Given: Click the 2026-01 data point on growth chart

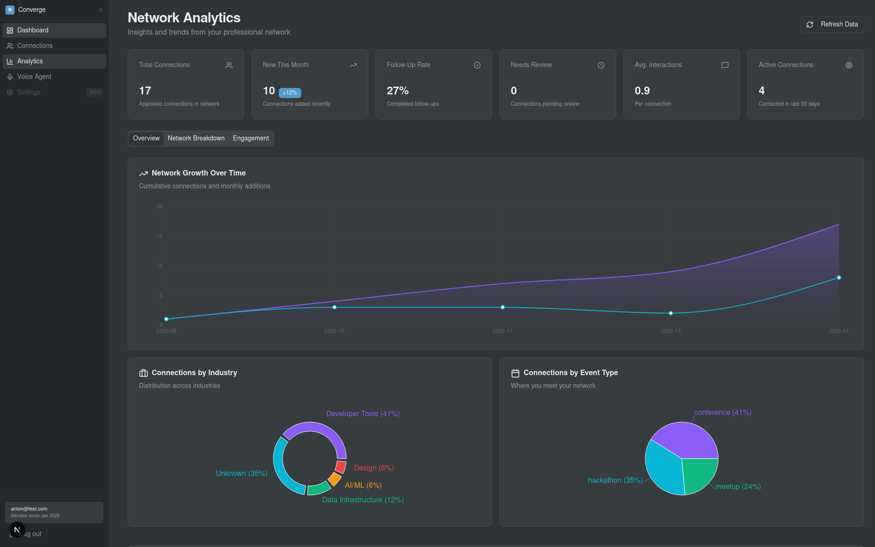Looking at the screenshot, I should coord(839,278).
